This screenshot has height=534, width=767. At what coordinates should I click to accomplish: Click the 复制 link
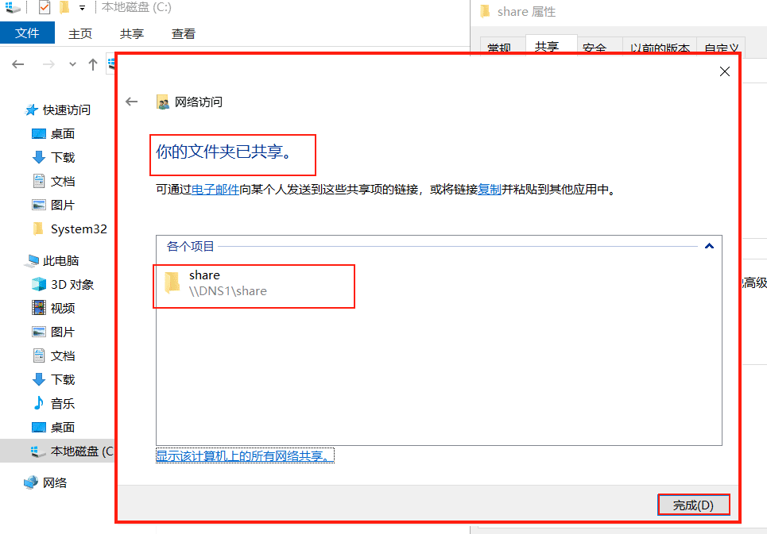[490, 190]
